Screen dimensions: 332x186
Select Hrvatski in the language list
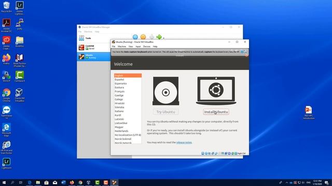pyautogui.click(x=128, y=103)
